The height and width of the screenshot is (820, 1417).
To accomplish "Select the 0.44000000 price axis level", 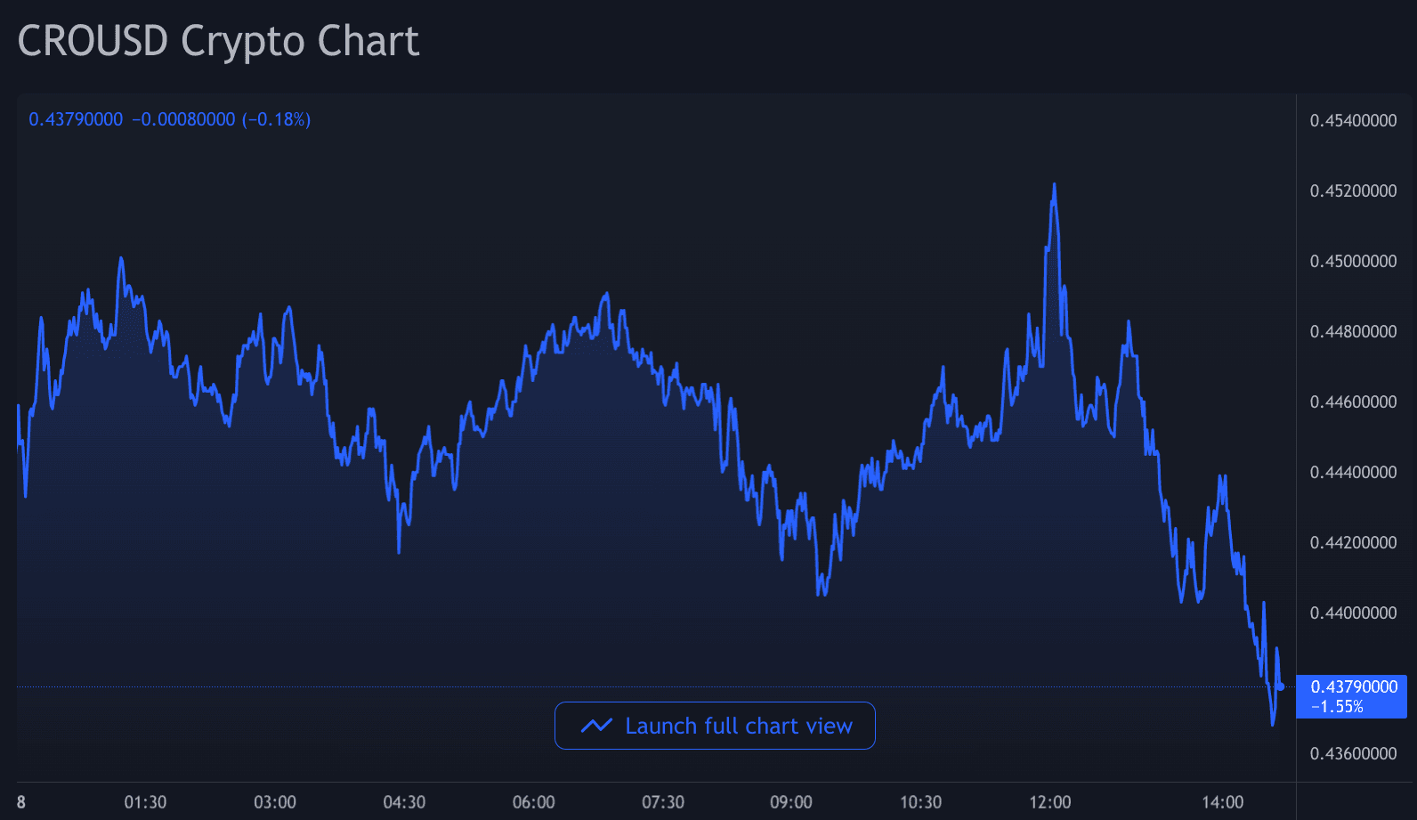I will coord(1353,613).
